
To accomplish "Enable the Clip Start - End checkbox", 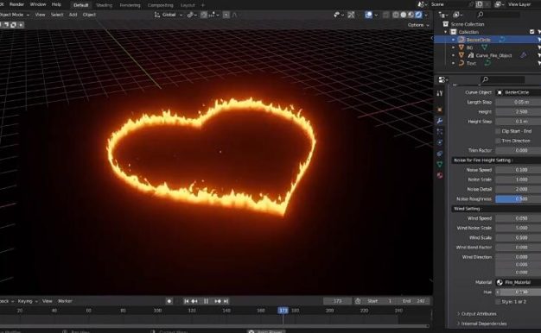I will pos(498,131).
